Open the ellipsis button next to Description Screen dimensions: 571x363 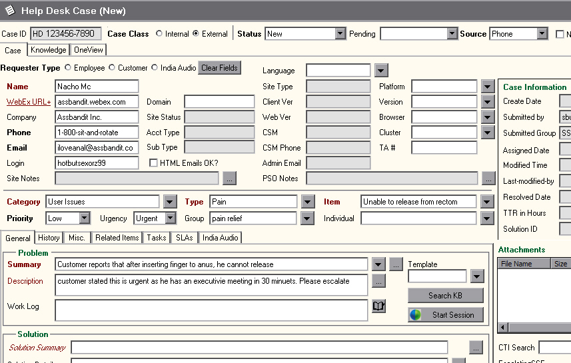pos(379,281)
